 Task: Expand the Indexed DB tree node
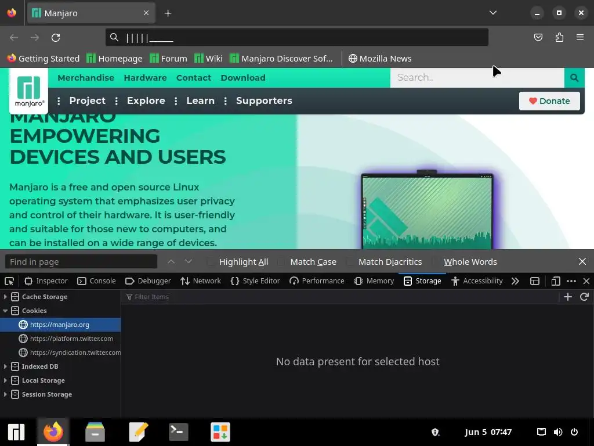pyautogui.click(x=5, y=366)
